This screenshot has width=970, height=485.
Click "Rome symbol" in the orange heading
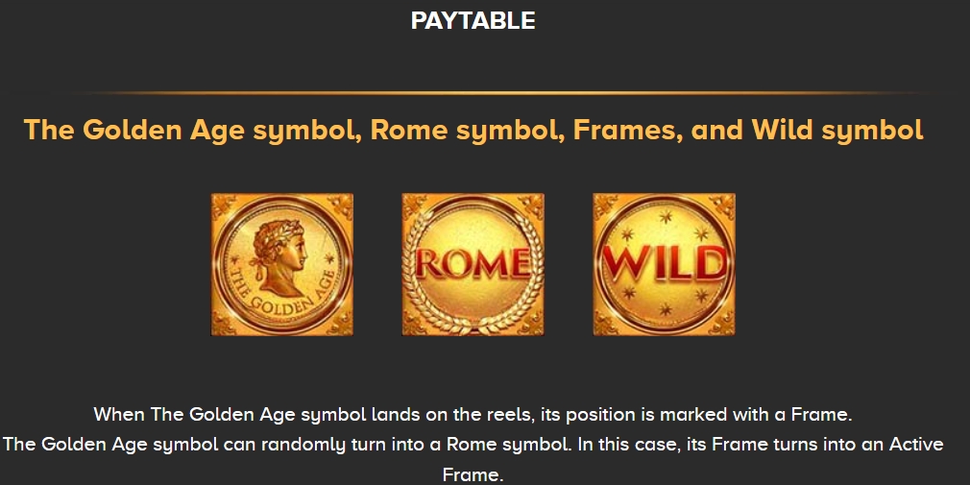click(464, 130)
